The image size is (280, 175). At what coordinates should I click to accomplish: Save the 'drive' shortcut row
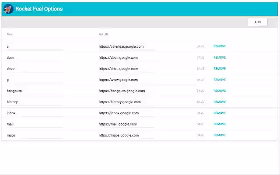click(200, 69)
